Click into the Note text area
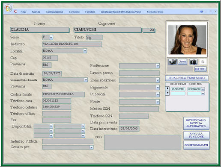The width and height of the screenshot is (221, 167). 143,143
